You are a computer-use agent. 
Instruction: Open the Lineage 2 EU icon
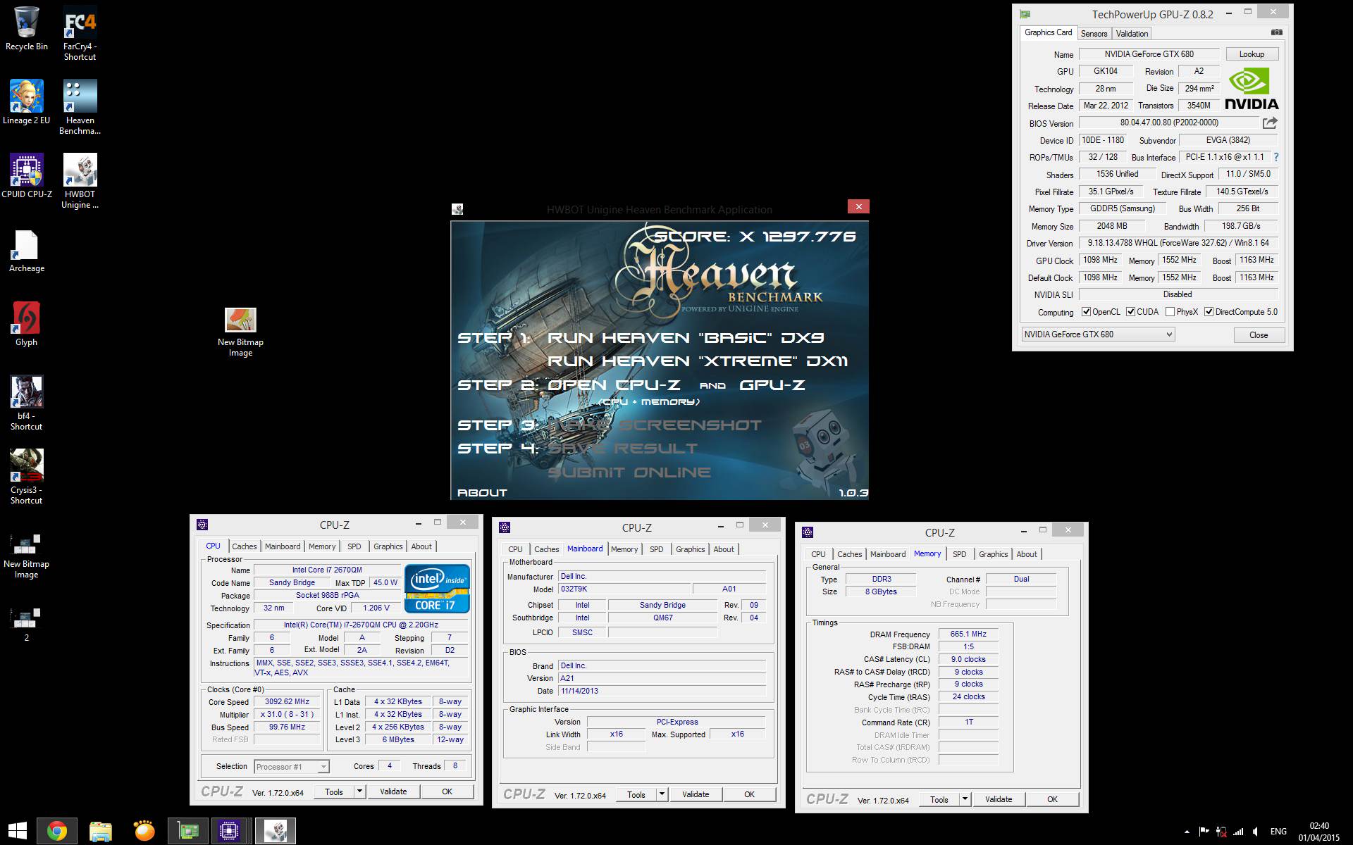27,102
